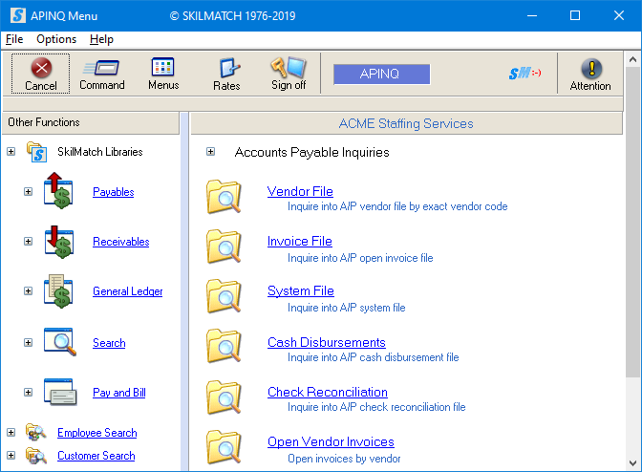Click the Receivables dollar icon
The height and width of the screenshot is (472, 642).
[59, 242]
